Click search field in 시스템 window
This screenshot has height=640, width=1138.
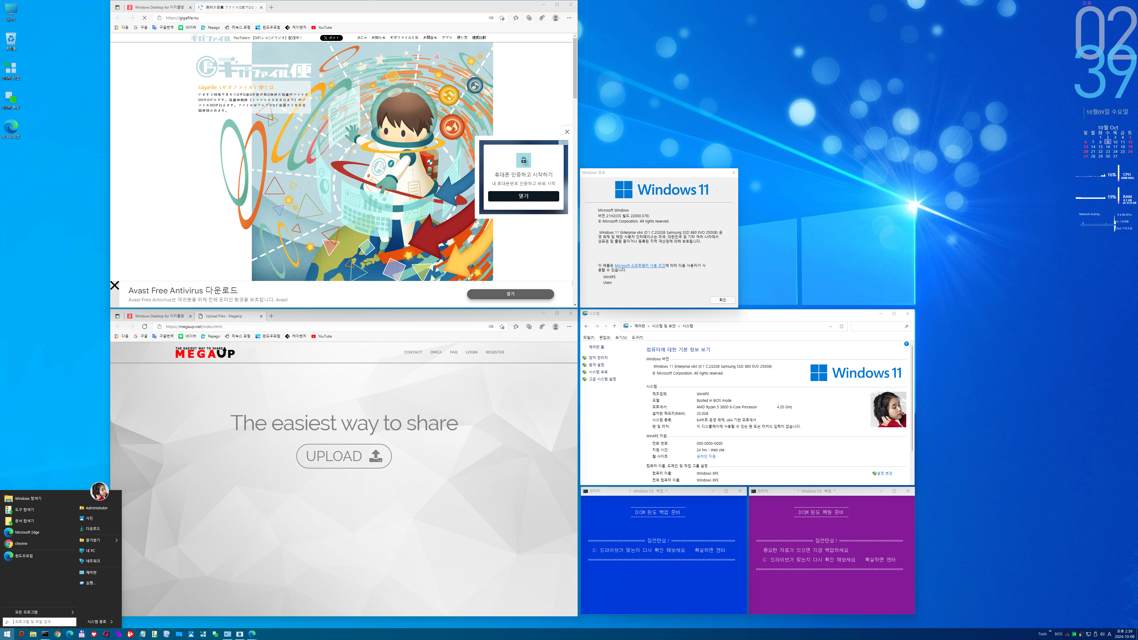pyautogui.click(x=881, y=326)
